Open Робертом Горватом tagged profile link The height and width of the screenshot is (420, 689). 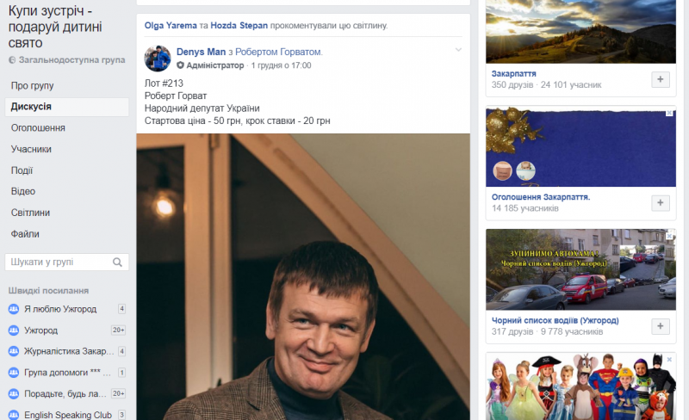277,52
